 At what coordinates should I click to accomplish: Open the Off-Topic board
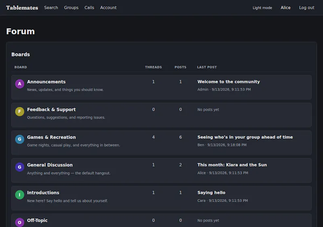click(37, 221)
